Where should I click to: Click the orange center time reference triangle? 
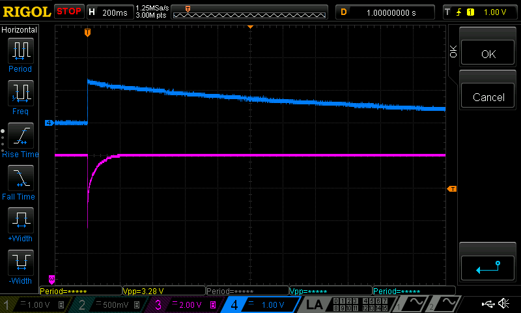click(x=250, y=27)
